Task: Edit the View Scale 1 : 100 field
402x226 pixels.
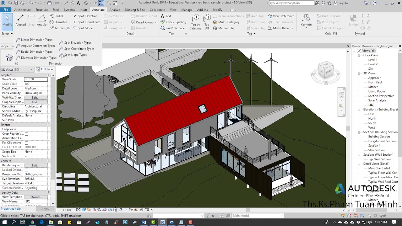Action: 35,79
